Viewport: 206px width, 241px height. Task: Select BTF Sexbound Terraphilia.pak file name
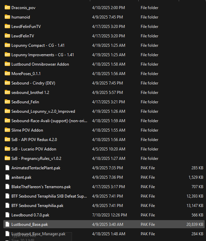[x=37, y=206]
